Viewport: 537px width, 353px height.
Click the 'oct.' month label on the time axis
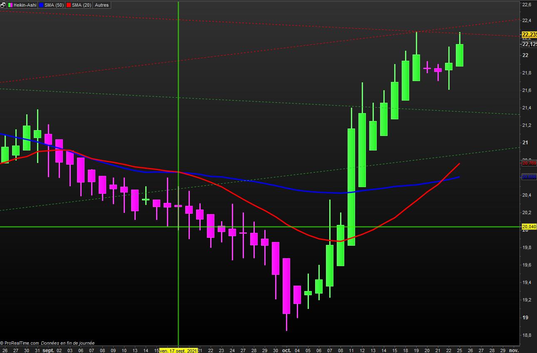(x=286, y=350)
